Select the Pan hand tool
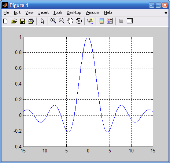The image size is (170, 163). click(x=70, y=21)
